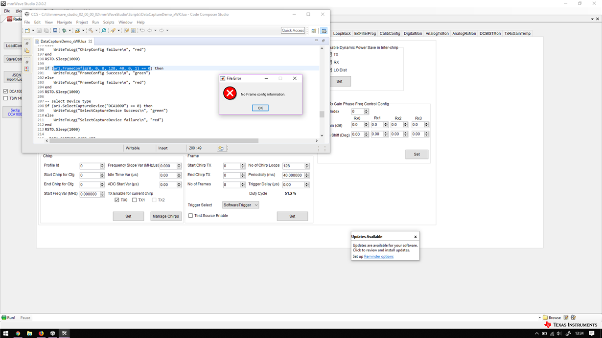
Task: Click the Save All icon in CCS toolbar
Action: pos(46,30)
